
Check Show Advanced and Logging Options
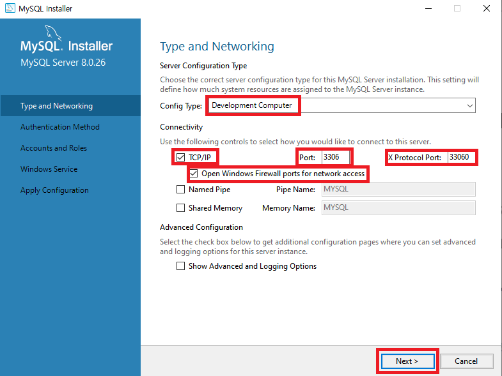180,266
